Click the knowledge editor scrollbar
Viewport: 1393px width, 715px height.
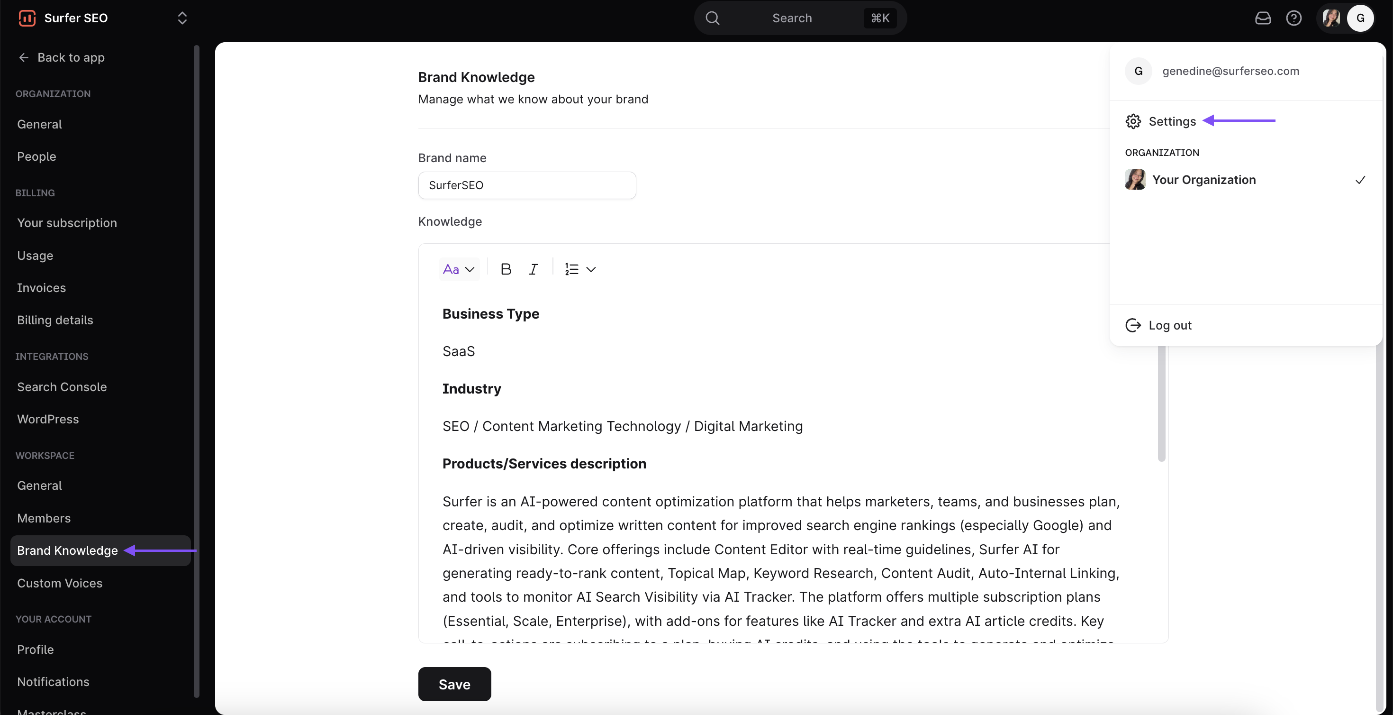(x=1161, y=403)
